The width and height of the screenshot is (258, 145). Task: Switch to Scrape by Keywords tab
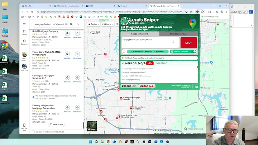[140, 34]
